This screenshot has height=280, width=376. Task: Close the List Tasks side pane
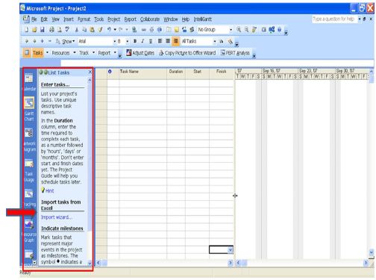tap(90, 72)
